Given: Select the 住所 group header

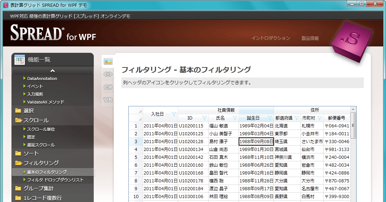Looking at the screenshot, I should [314, 110].
